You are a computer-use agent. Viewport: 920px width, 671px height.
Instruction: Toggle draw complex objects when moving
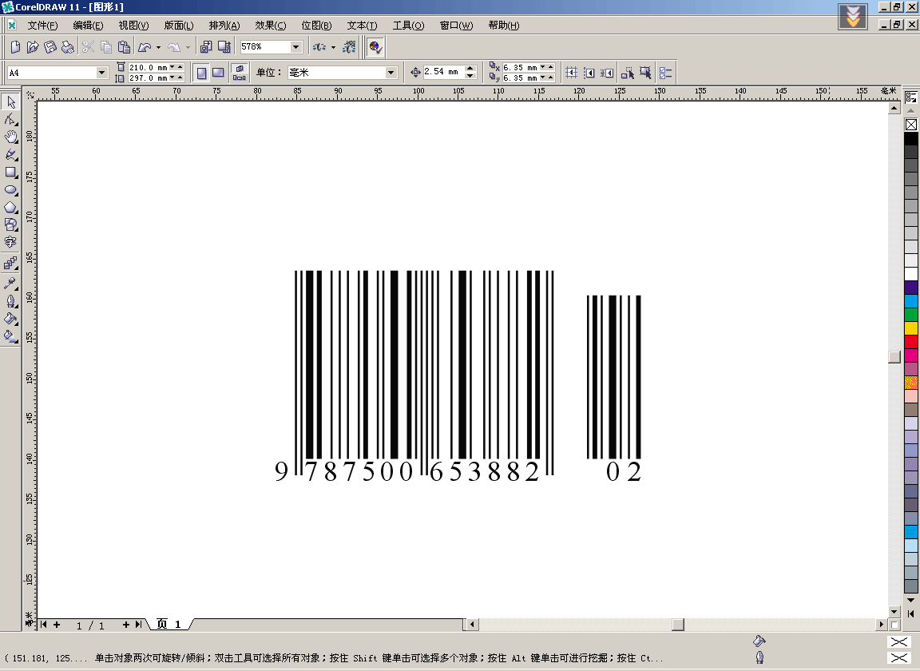(628, 73)
